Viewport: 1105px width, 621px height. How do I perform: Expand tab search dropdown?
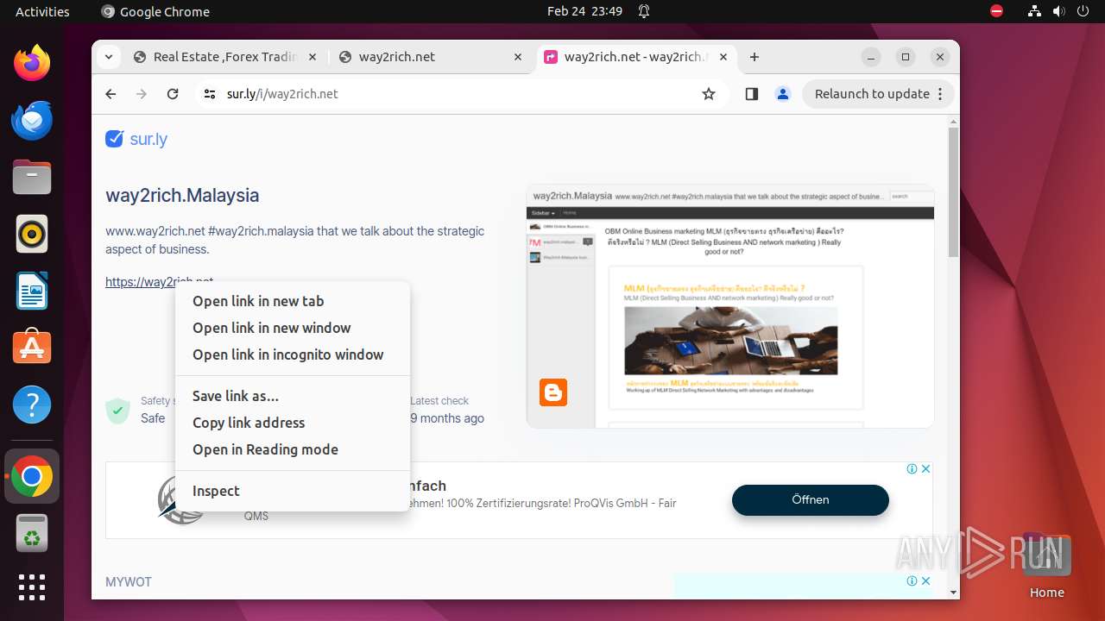click(x=108, y=57)
